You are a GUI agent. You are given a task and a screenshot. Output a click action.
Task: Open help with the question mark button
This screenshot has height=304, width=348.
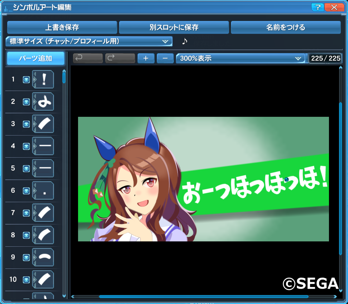(317, 7)
